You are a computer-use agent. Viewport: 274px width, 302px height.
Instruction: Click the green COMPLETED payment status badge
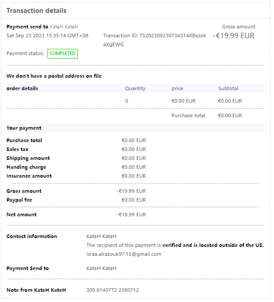point(63,54)
